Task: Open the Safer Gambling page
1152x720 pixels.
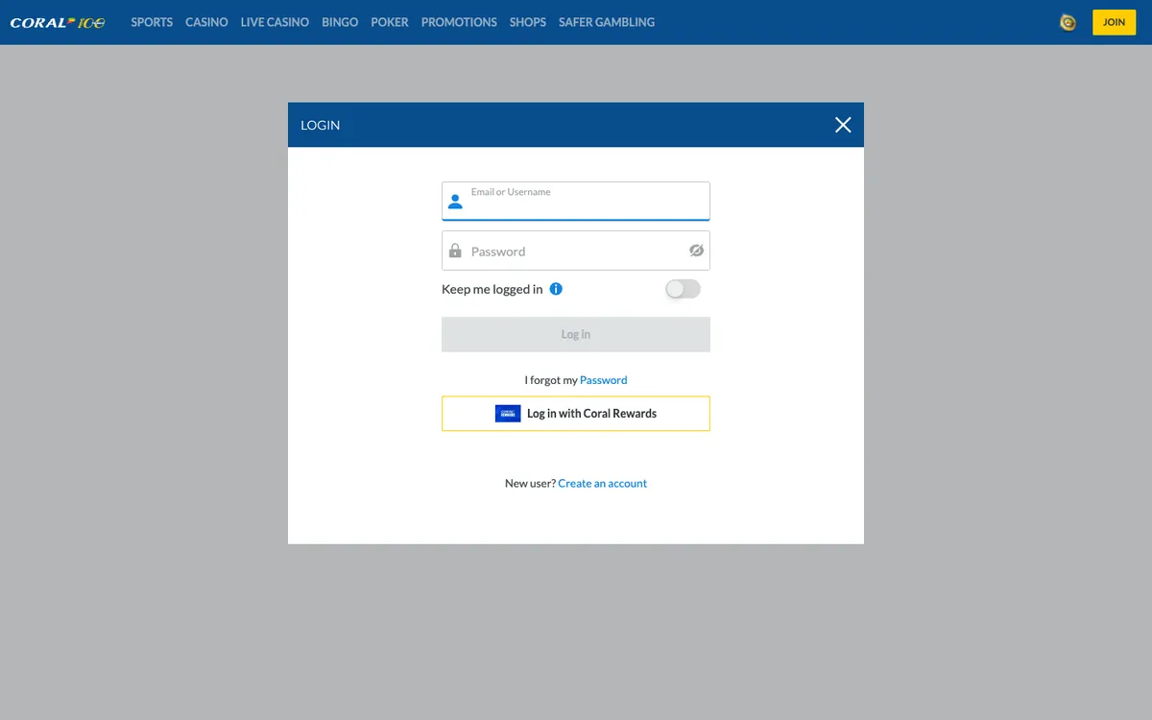Action: coord(607,22)
